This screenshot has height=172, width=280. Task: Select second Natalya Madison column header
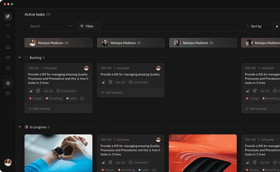click(131, 43)
